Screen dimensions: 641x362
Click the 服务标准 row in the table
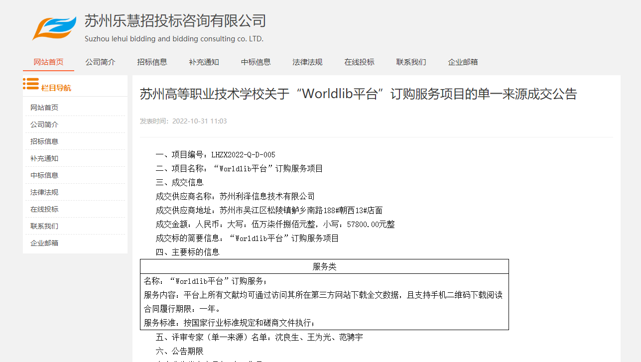[230, 323]
